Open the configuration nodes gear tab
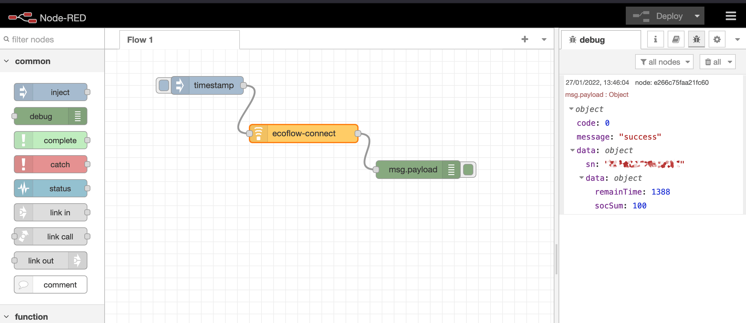The height and width of the screenshot is (323, 746). tap(717, 39)
